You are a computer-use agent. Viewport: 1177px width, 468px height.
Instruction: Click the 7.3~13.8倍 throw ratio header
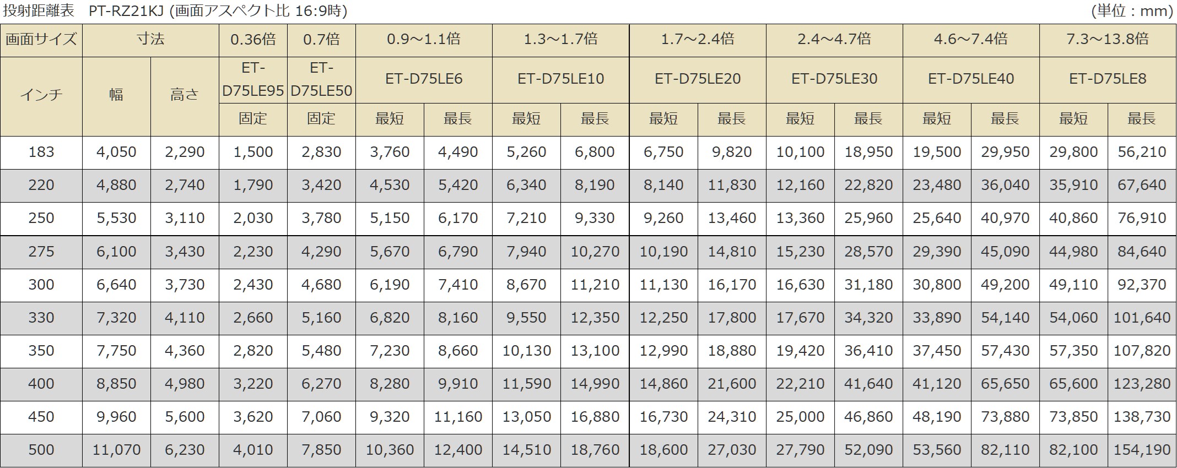pos(1108,40)
